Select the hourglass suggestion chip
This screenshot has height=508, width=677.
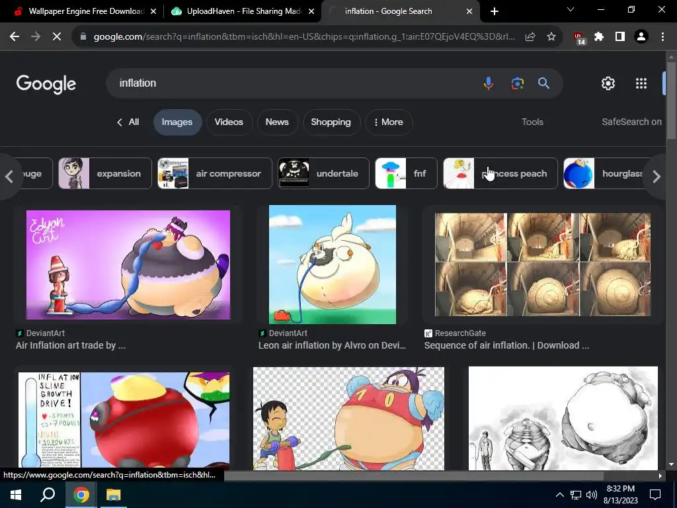click(604, 173)
